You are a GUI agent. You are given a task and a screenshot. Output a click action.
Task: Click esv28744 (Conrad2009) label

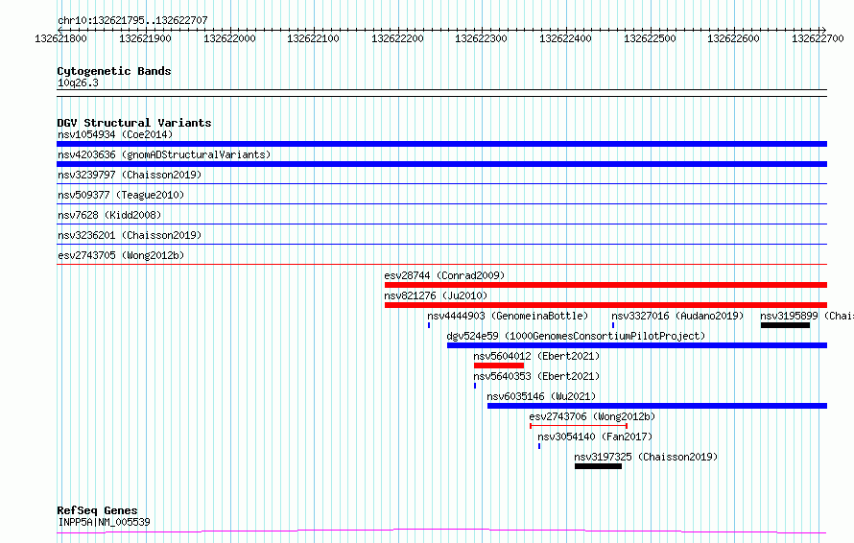point(444,275)
